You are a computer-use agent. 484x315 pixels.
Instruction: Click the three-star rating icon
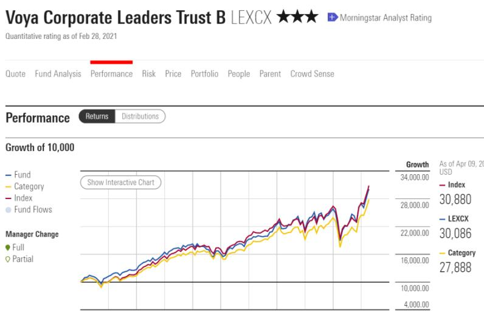pos(297,16)
